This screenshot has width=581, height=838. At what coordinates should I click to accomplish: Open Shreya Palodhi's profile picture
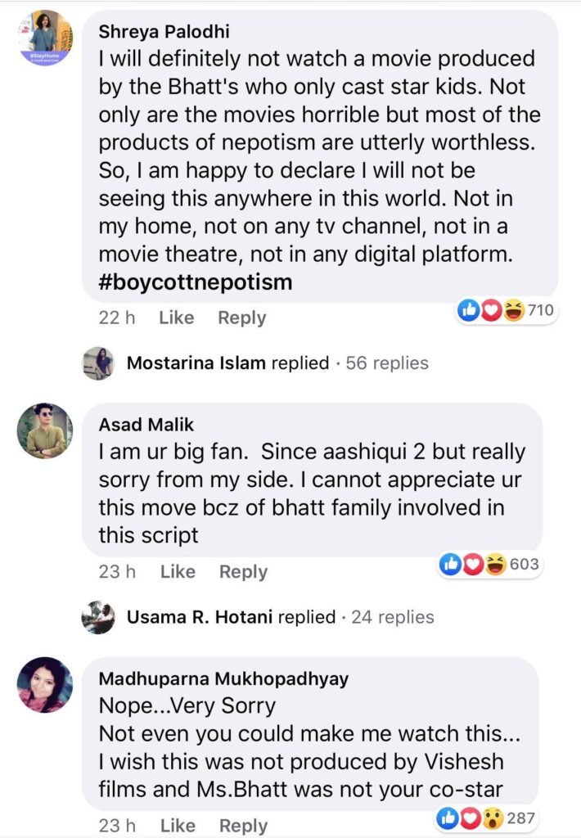pos(44,38)
